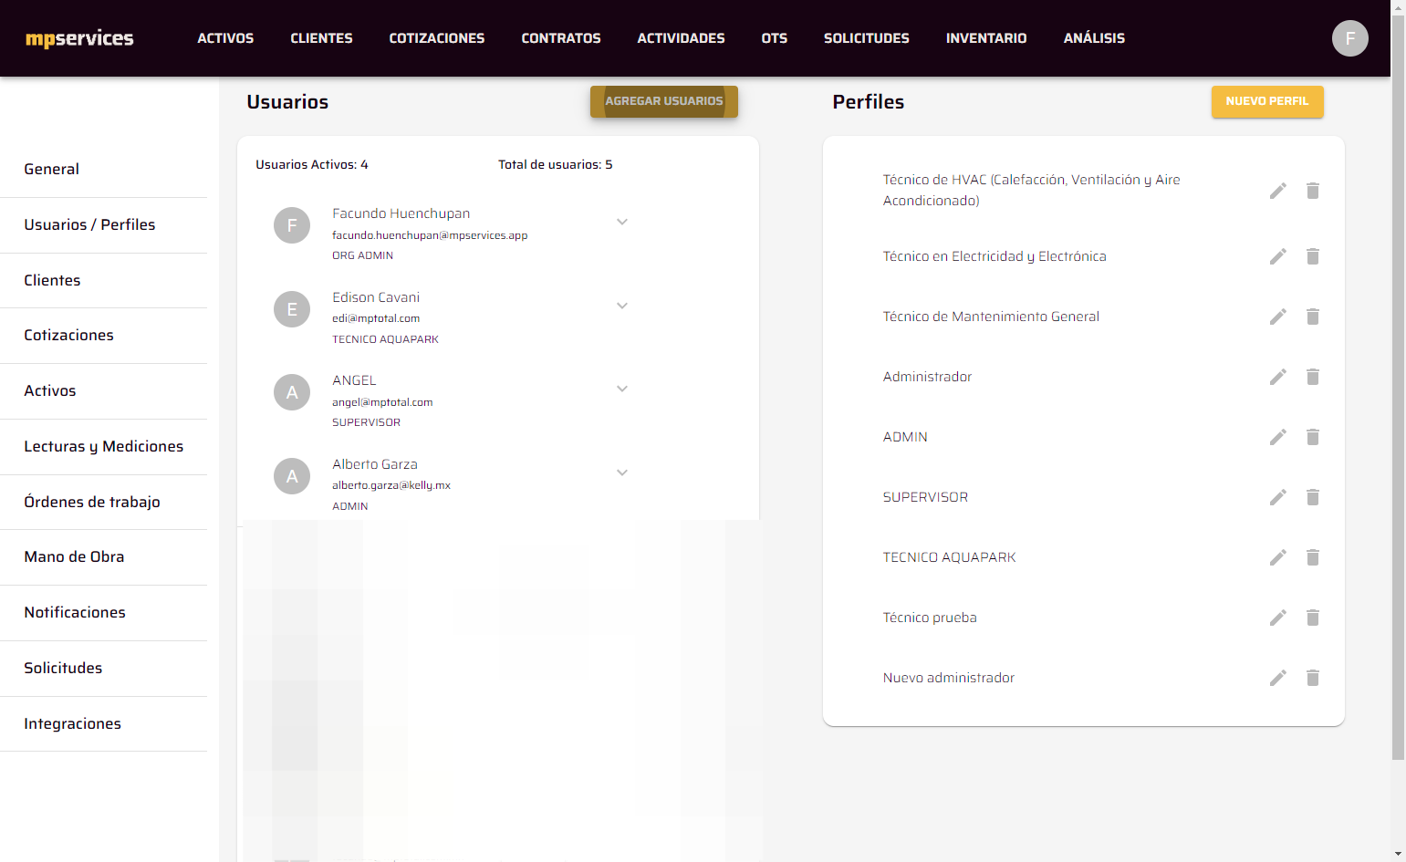Click Edison Cavani's avatar circle
The width and height of the screenshot is (1406, 862).
pos(292,309)
